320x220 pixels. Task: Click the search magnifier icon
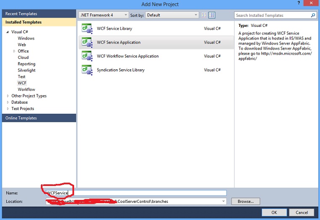[313, 15]
